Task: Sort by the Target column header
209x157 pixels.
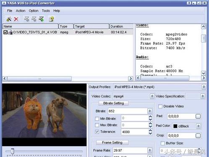Action: click(x=91, y=26)
